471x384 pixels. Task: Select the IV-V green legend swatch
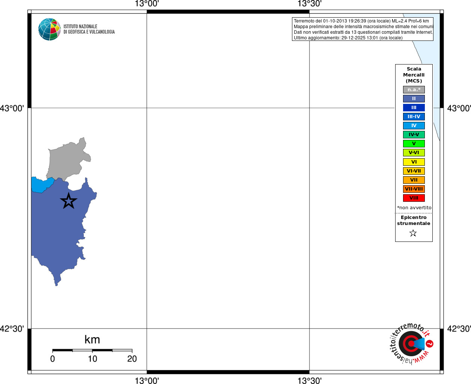(414, 135)
